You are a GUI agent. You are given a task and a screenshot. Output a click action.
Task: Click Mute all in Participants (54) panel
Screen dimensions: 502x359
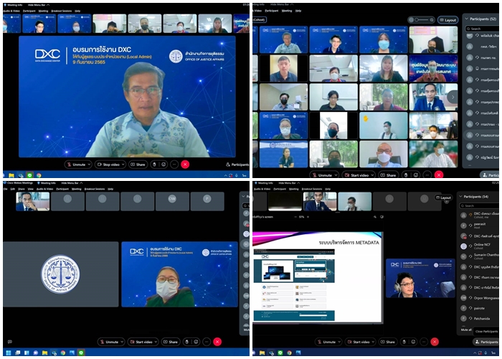click(x=466, y=330)
